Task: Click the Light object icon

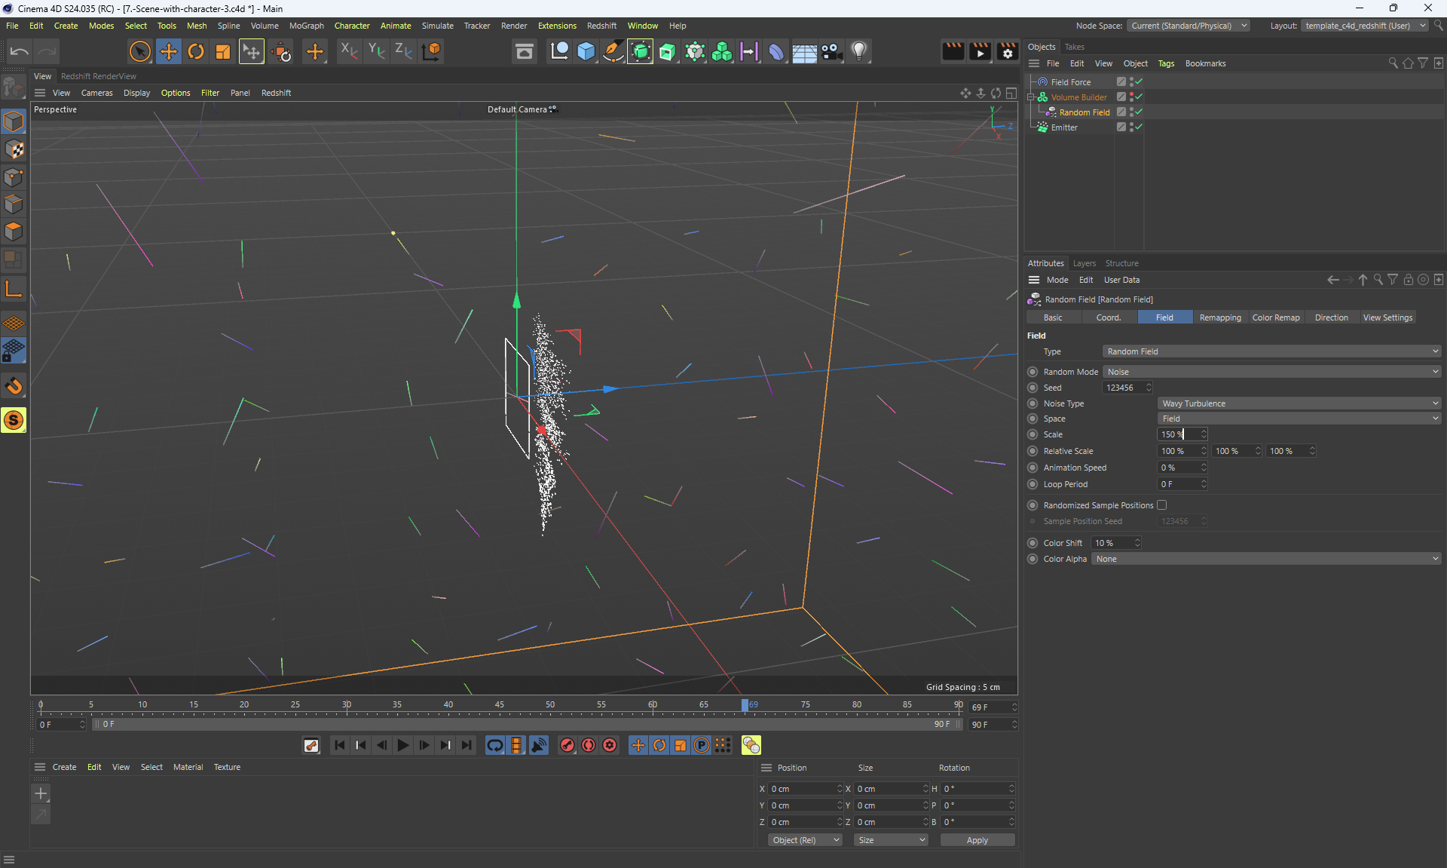Action: (x=859, y=51)
